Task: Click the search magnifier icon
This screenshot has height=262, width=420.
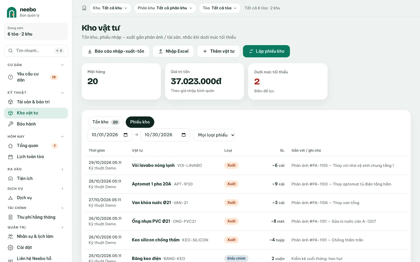Action: (10, 51)
